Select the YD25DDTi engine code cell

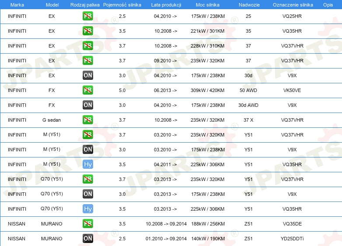click(292, 239)
